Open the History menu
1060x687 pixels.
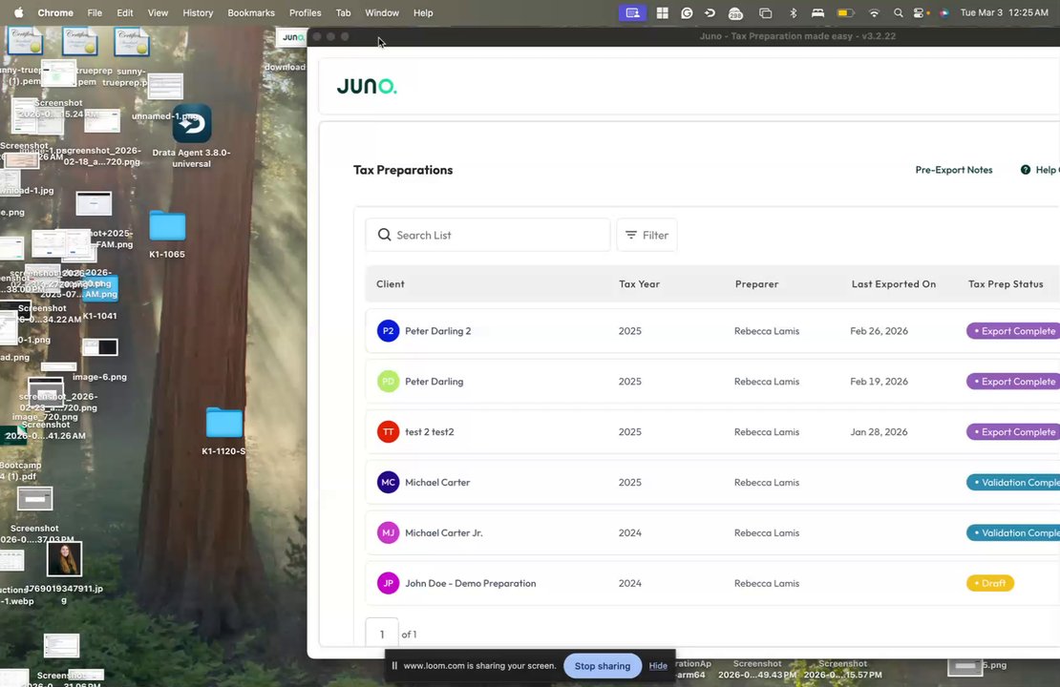[198, 12]
